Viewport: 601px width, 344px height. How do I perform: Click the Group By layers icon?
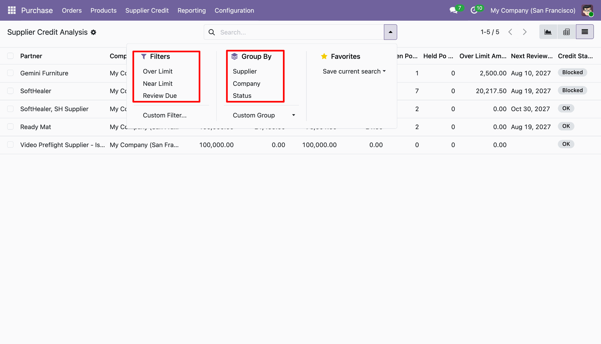pos(234,57)
